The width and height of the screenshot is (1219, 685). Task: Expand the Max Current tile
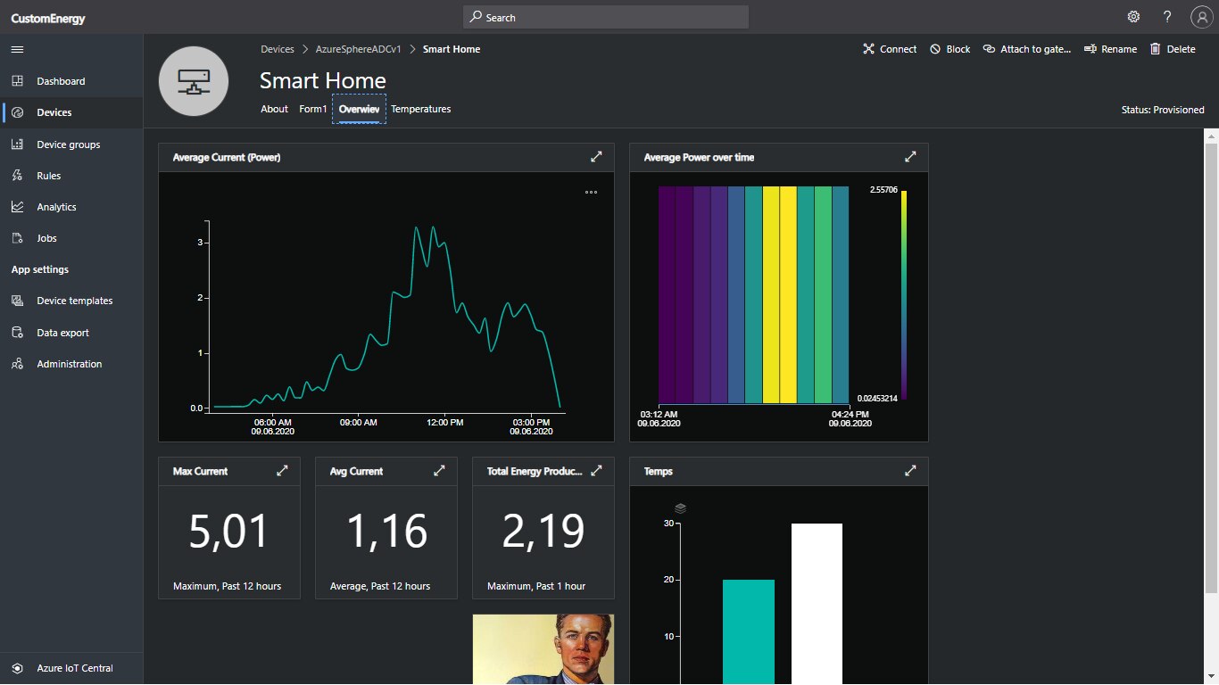pos(282,471)
